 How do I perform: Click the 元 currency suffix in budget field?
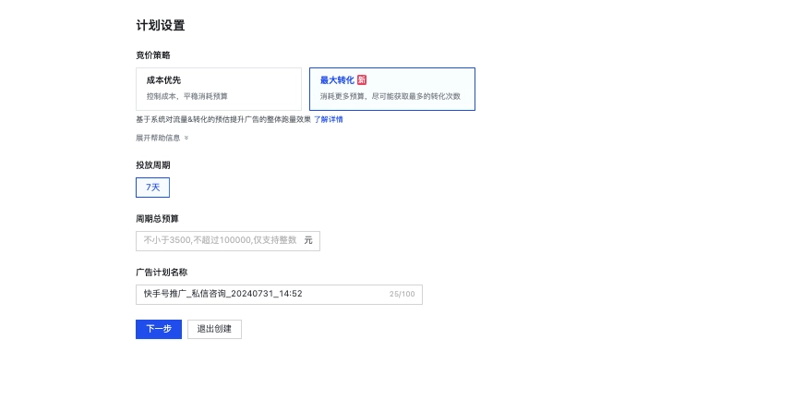coord(308,240)
